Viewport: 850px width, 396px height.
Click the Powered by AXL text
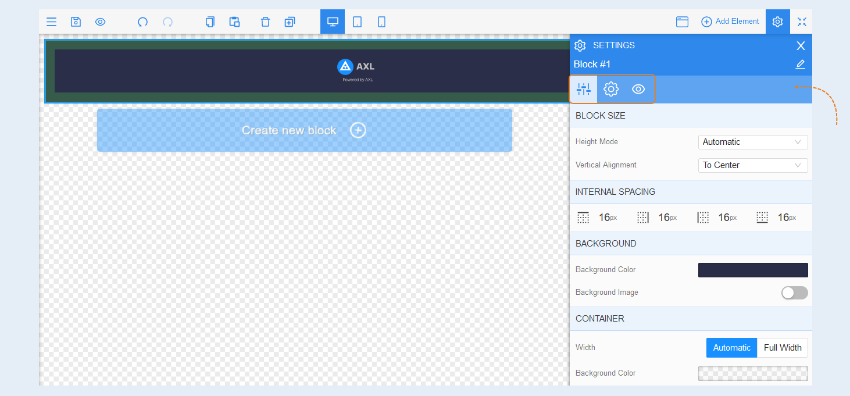(358, 80)
